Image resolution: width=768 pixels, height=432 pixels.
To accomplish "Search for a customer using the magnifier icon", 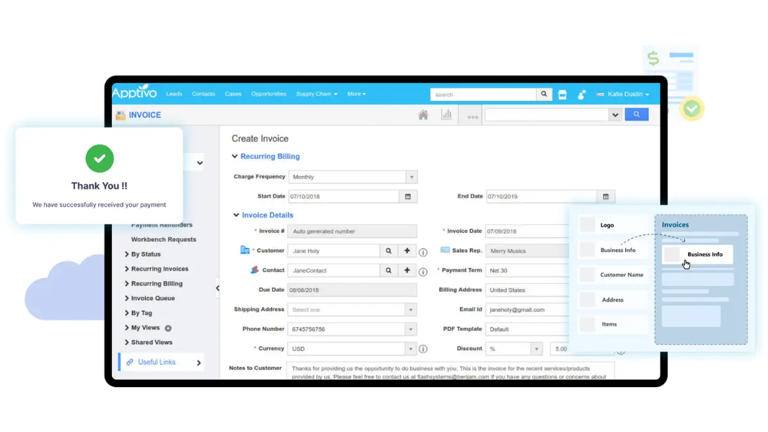I will coord(388,250).
